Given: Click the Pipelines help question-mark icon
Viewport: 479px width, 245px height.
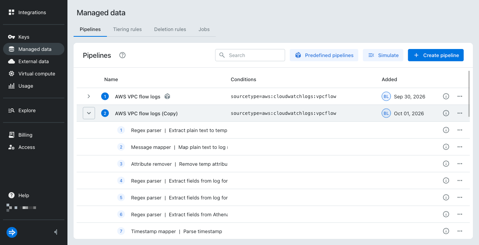Looking at the screenshot, I should click(122, 55).
